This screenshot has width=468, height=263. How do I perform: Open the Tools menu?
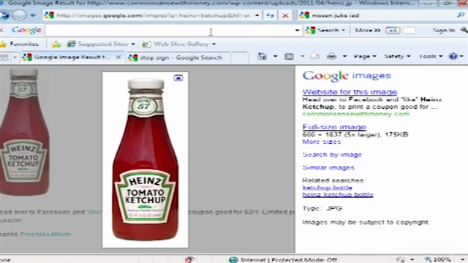point(431,56)
